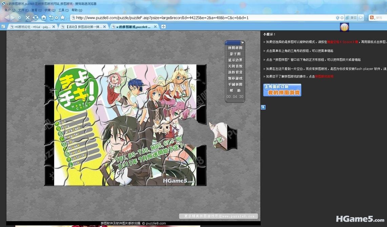
Task: Click the 更多精美拼图游戏 puzzle8.com banner
Action: (219, 216)
